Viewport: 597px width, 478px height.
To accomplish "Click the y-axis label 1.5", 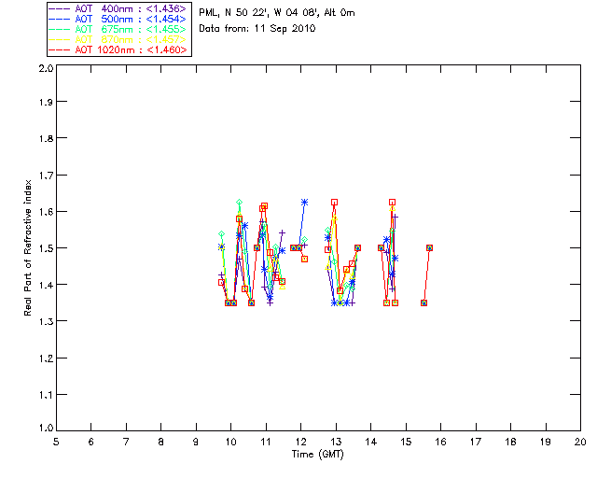I will [46, 248].
